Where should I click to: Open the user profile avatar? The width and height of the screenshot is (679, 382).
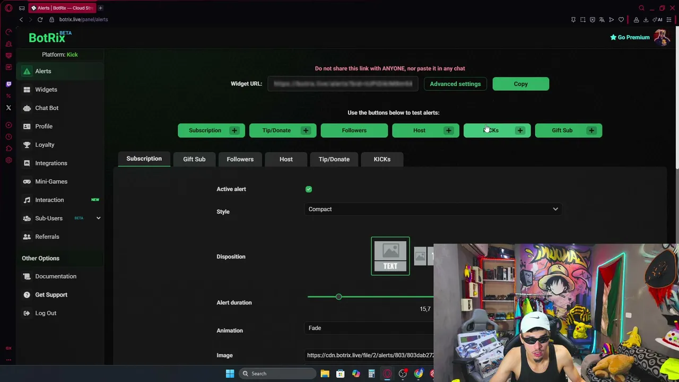pyautogui.click(x=661, y=37)
